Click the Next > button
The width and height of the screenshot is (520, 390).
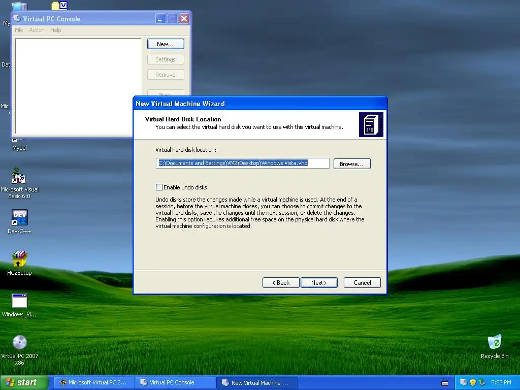click(x=319, y=282)
